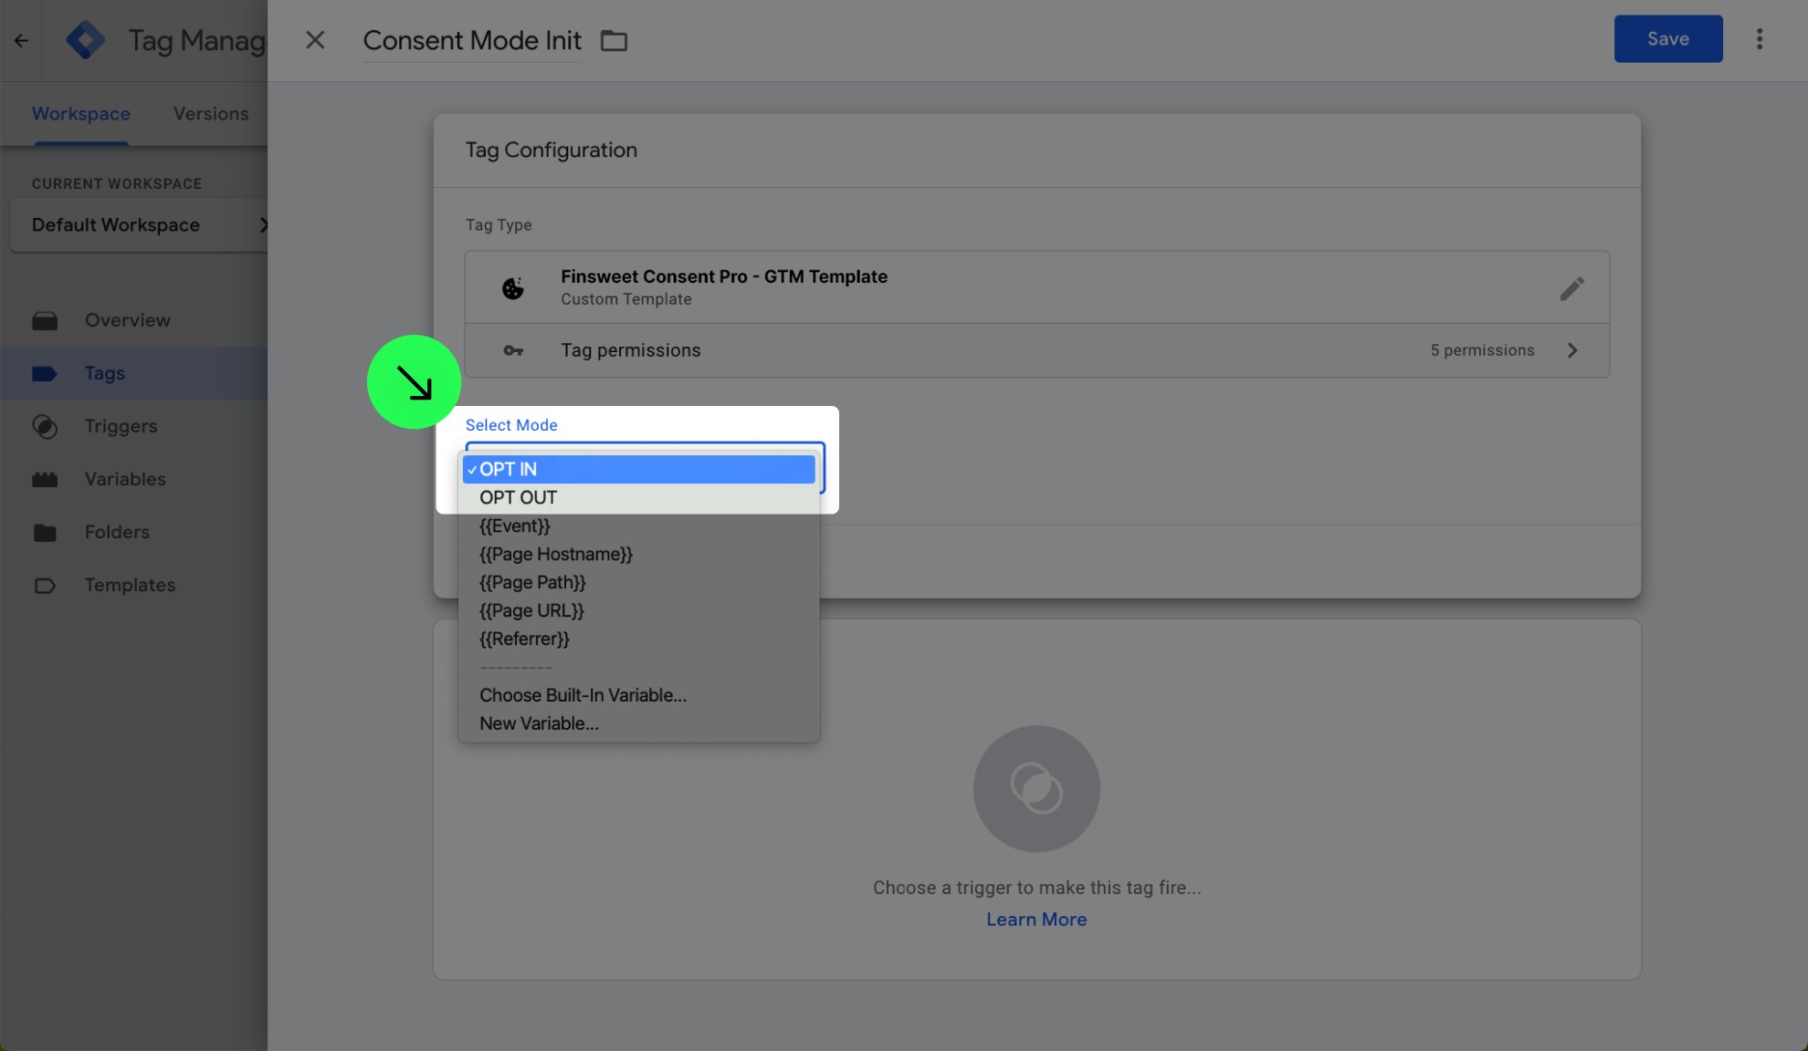
Task: Pick the {{Page URL}} variable option
Action: (x=638, y=610)
